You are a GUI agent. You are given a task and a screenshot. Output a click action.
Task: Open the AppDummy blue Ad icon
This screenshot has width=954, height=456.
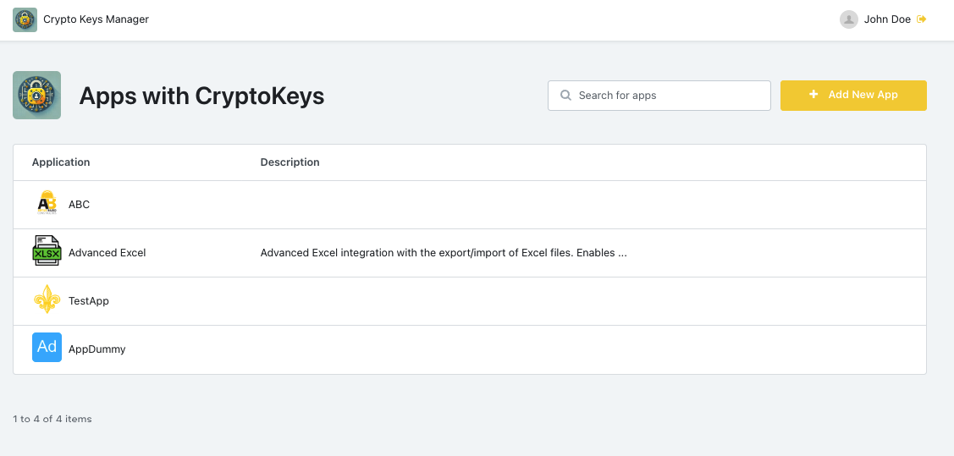tap(47, 347)
